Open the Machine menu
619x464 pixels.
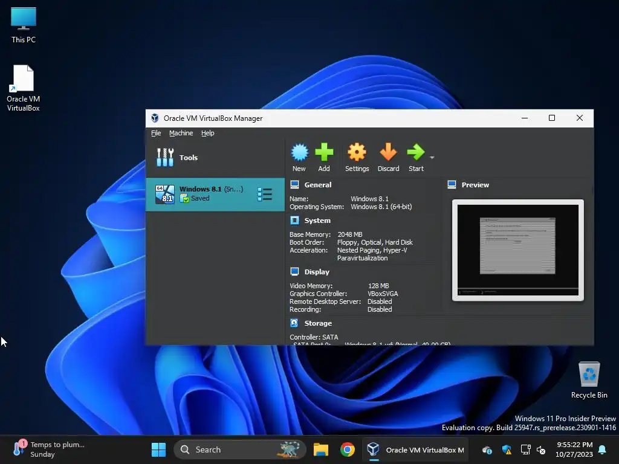click(181, 133)
